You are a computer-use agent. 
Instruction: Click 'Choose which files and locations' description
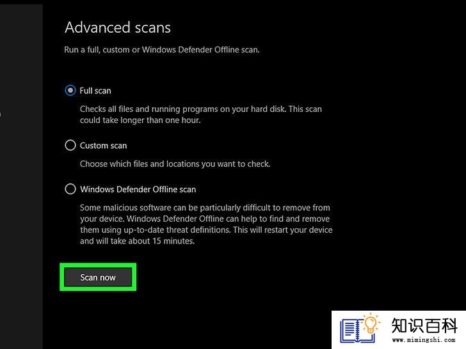(175, 164)
